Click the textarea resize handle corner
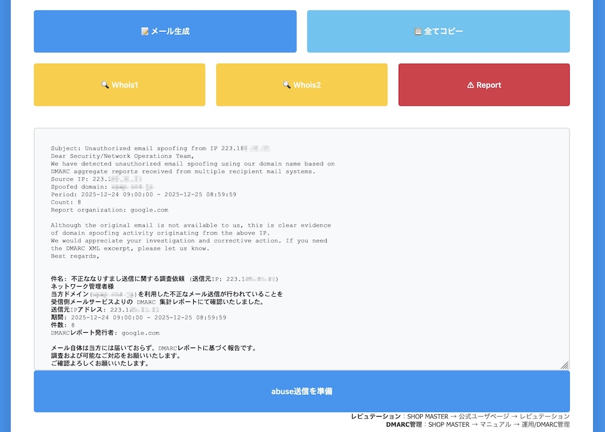Screen dimensions: 605x432 564,365
